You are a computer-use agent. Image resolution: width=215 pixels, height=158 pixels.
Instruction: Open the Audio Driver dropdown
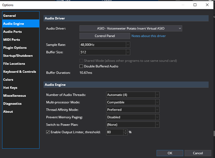(x=131, y=28)
